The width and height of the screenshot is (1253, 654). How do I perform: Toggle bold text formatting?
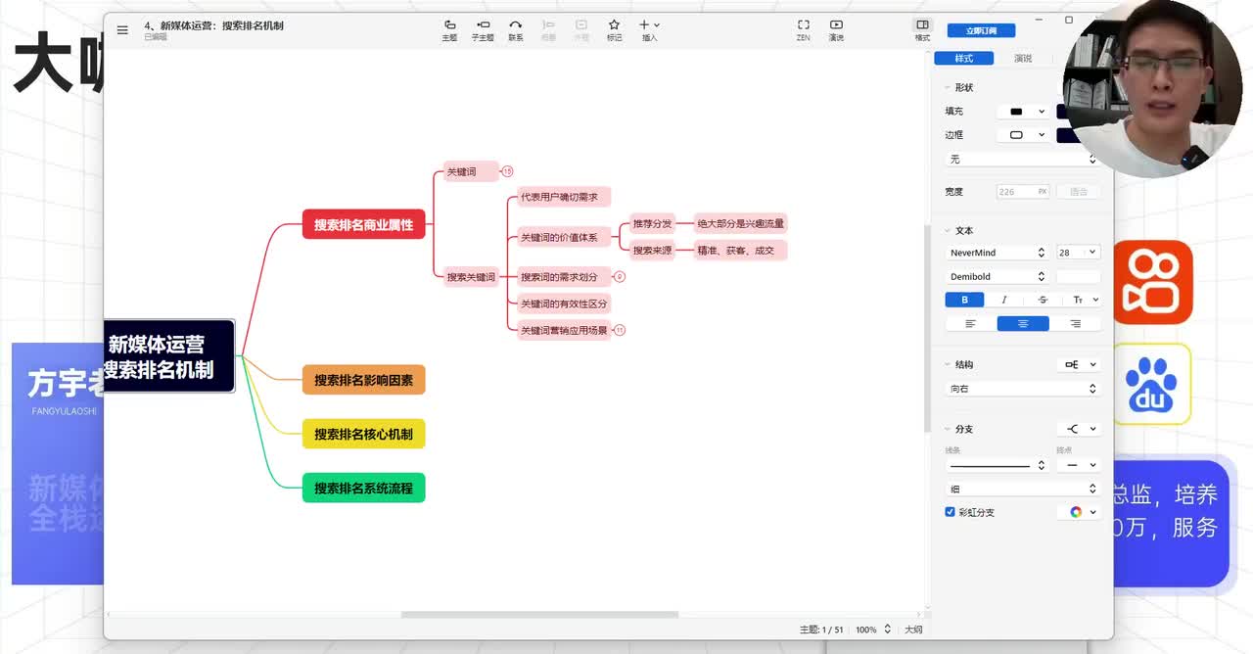(x=964, y=300)
